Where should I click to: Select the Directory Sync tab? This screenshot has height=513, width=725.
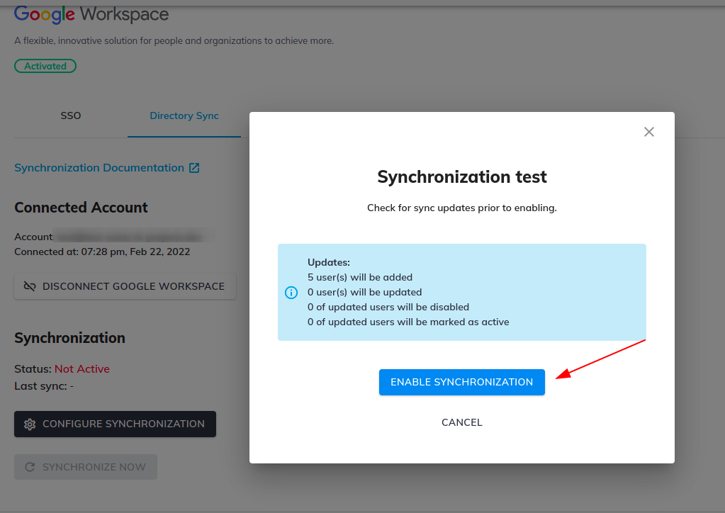click(x=184, y=115)
